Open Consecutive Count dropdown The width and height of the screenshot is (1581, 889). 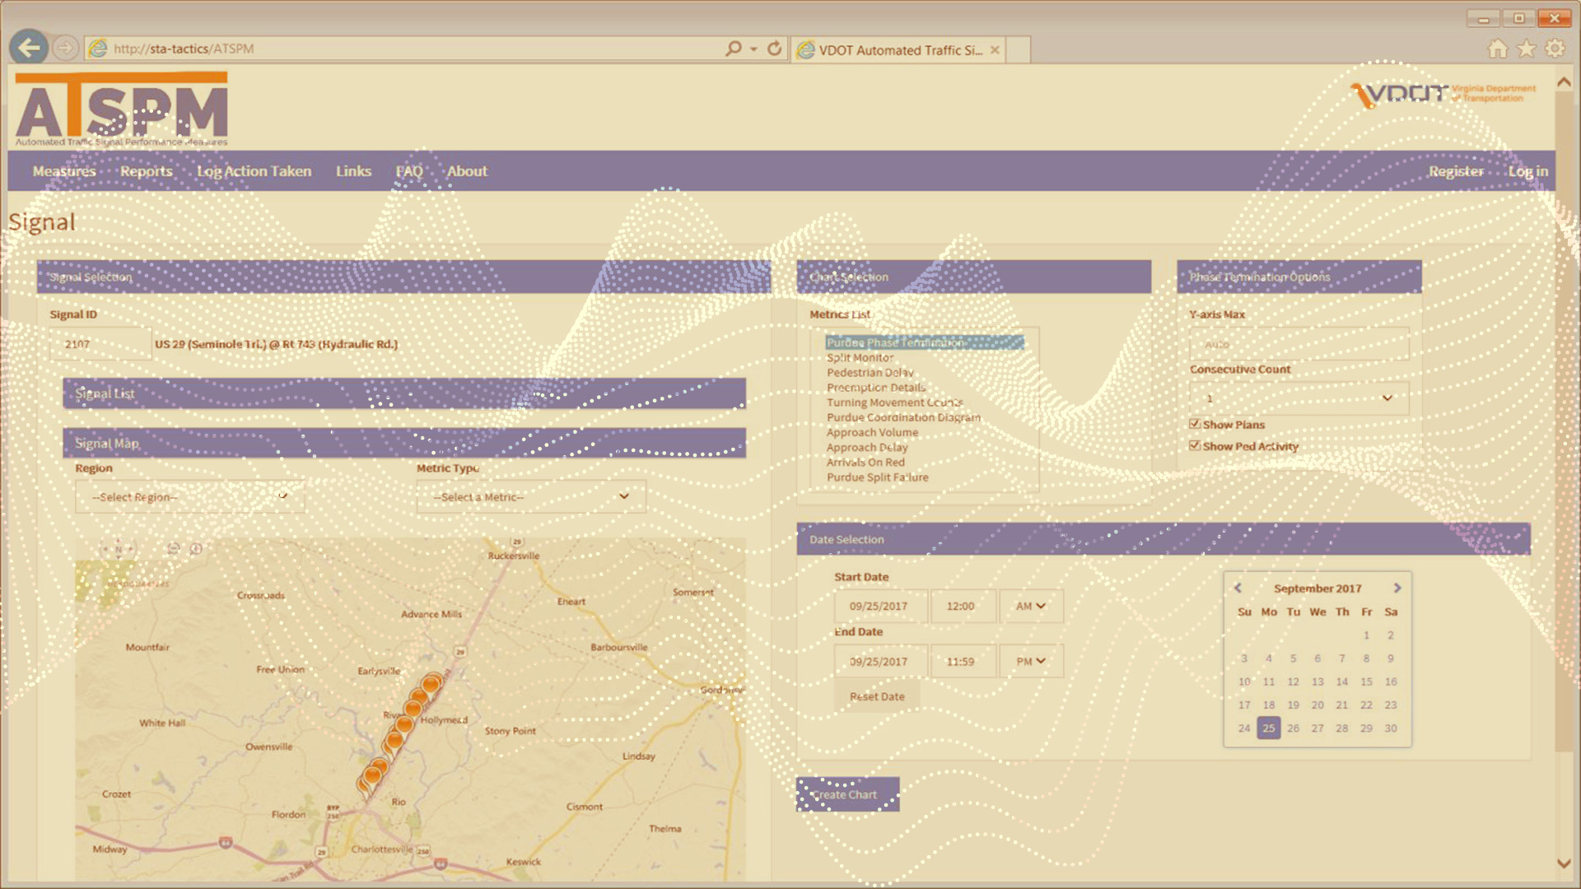(1299, 398)
